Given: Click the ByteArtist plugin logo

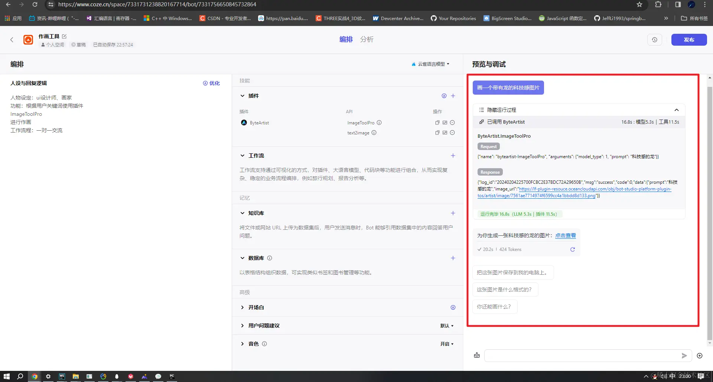Looking at the screenshot, I should (244, 123).
